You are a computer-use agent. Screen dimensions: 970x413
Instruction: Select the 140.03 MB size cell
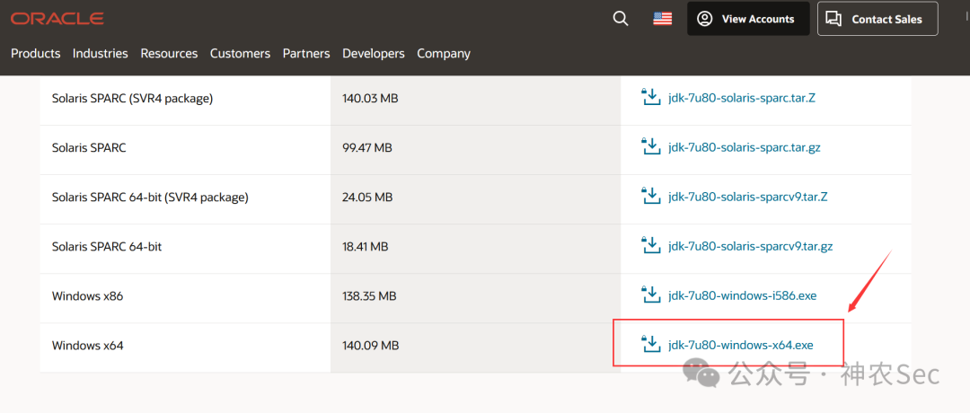tap(476, 101)
